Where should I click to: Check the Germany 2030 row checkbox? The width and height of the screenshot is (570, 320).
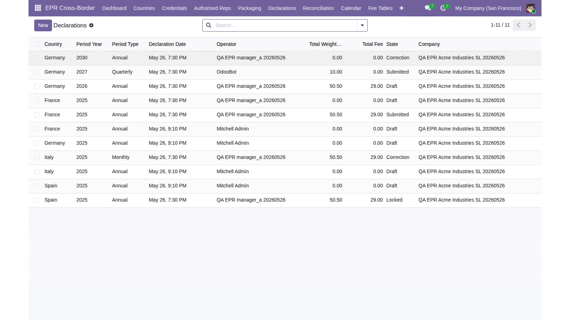37,58
